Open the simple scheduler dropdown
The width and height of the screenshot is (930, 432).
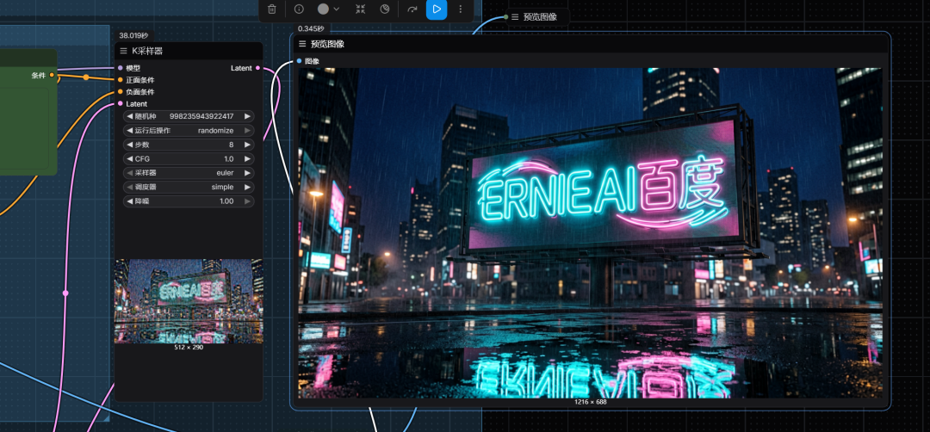[222, 187]
